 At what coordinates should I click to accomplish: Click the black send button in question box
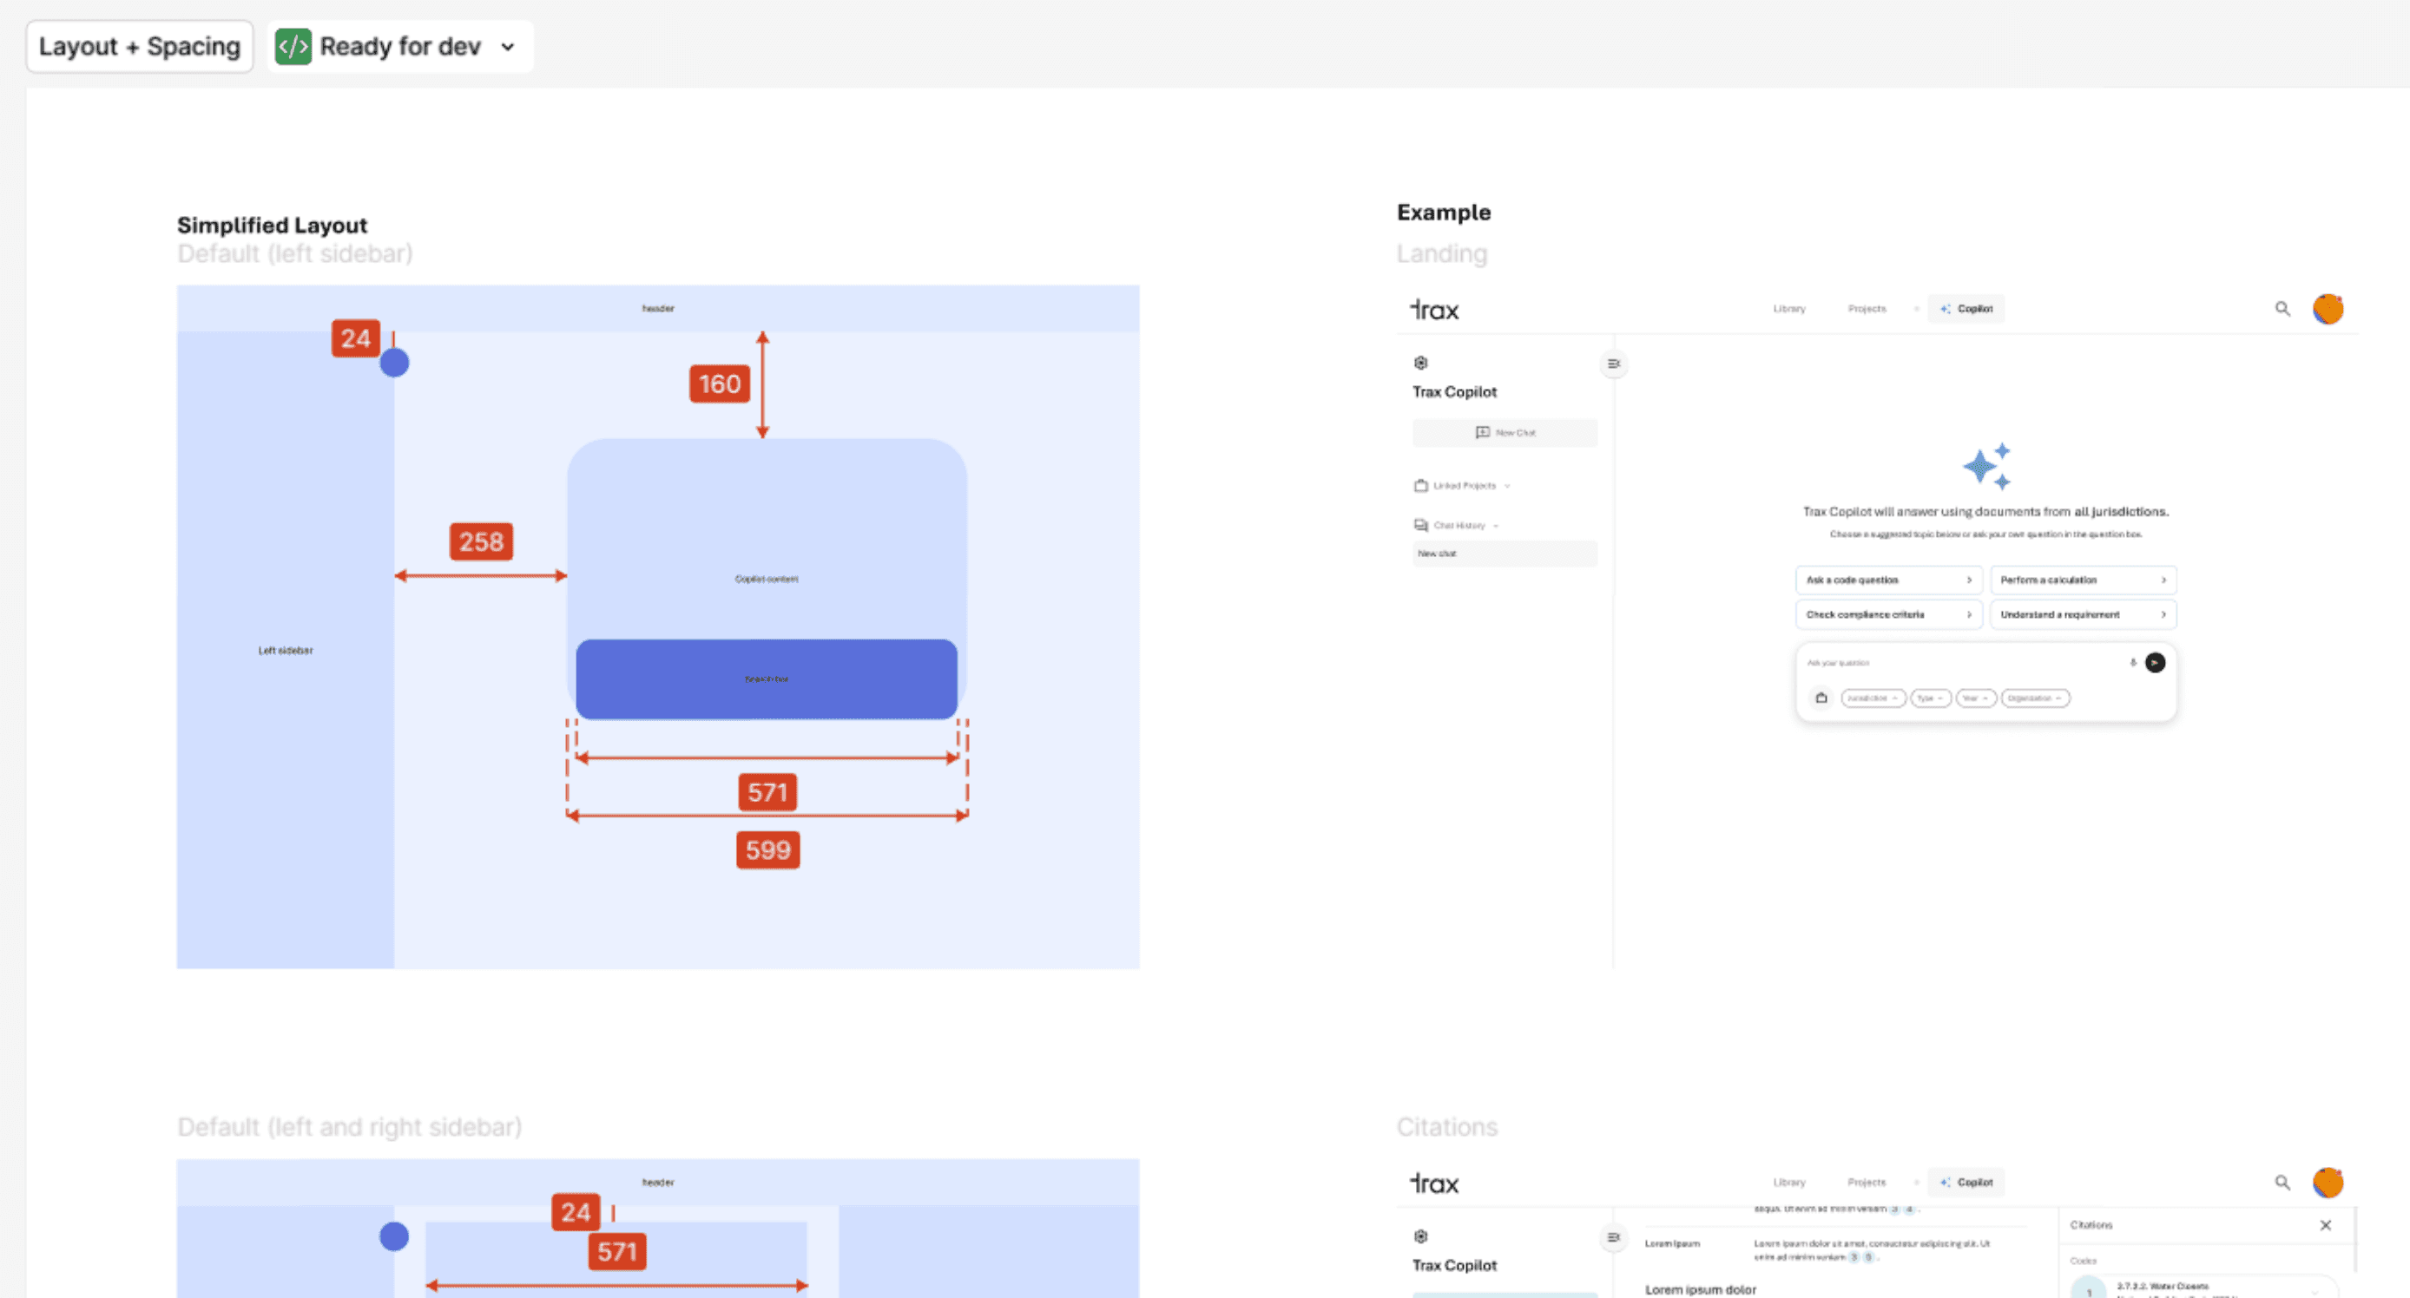coord(2155,663)
